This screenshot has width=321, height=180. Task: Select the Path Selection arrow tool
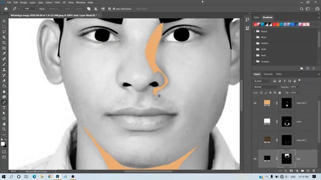click(x=4, y=113)
